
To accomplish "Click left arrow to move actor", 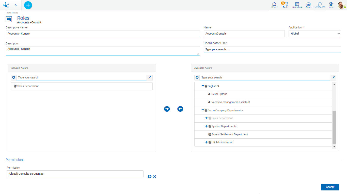I will [180, 109].
